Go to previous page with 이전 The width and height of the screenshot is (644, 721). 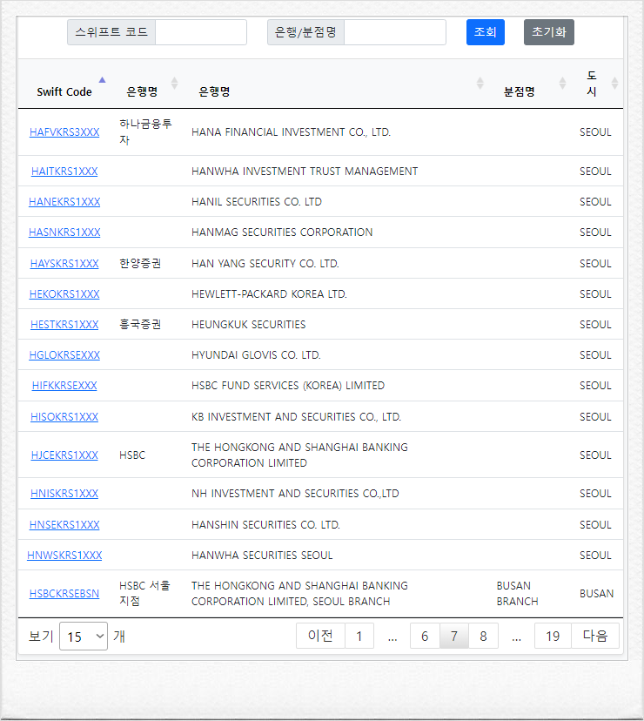(x=320, y=636)
